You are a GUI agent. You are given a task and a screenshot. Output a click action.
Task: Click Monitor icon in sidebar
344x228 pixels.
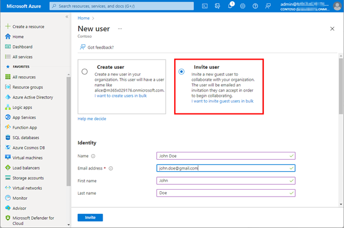(x=7, y=198)
